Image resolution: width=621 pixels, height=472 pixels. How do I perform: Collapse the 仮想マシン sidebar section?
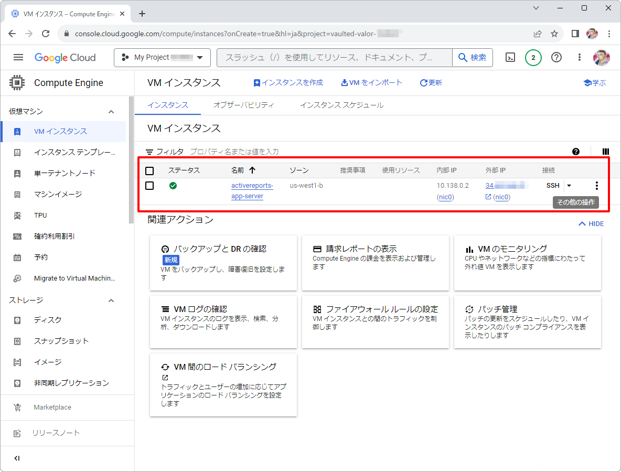(x=111, y=112)
